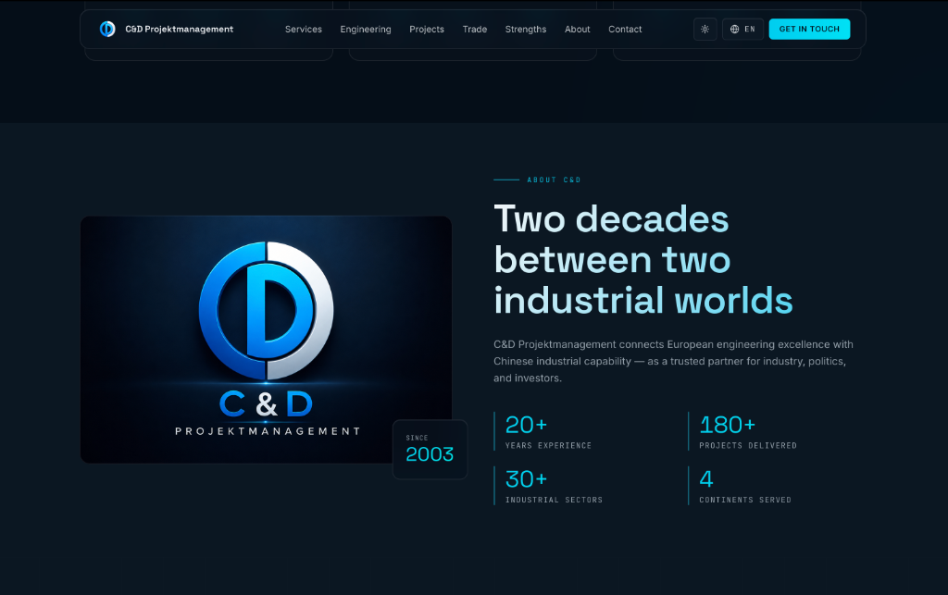Go to the Engineering section

tap(365, 29)
